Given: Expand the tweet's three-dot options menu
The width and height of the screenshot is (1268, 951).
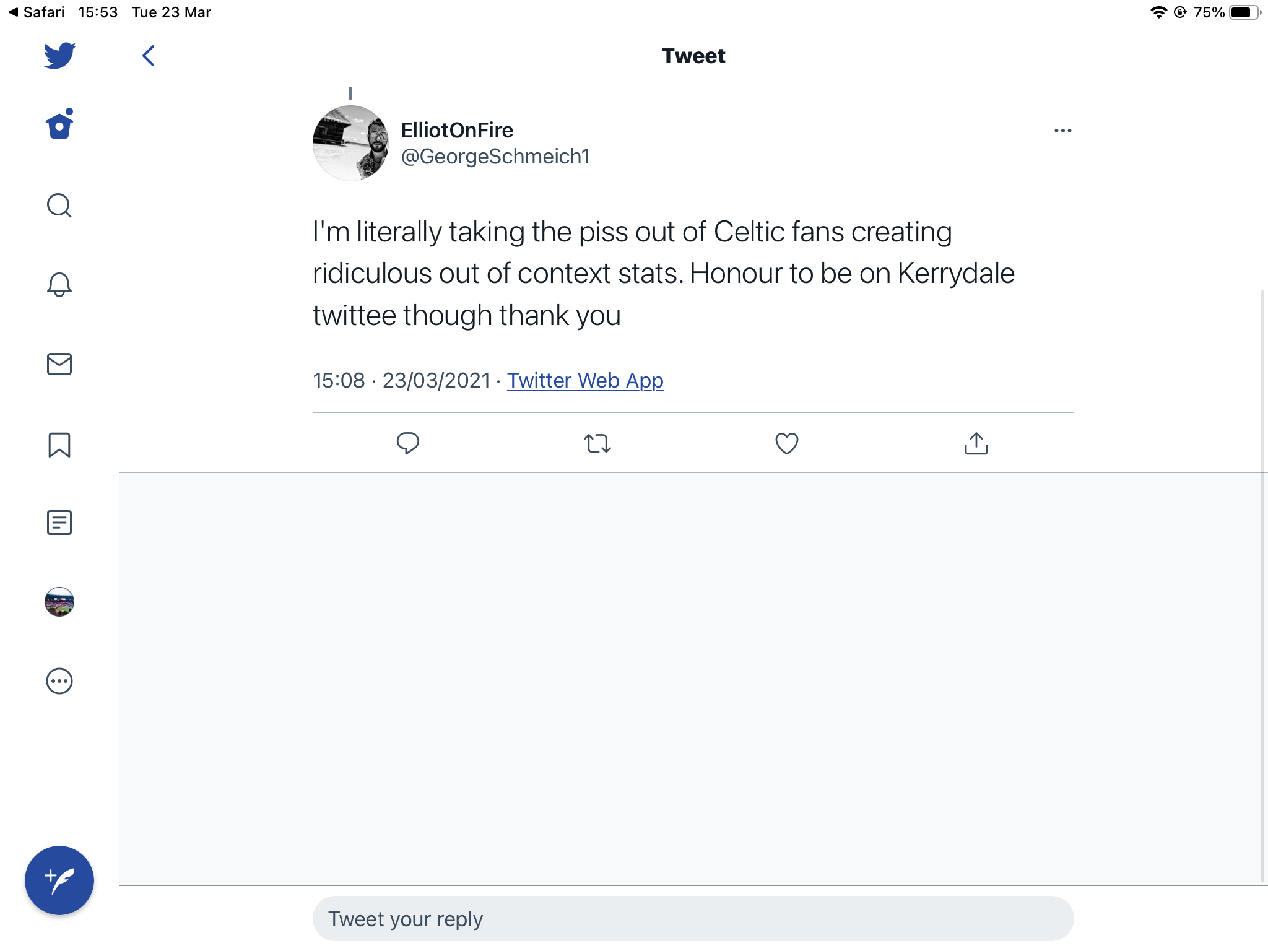Looking at the screenshot, I should pyautogui.click(x=1062, y=131).
